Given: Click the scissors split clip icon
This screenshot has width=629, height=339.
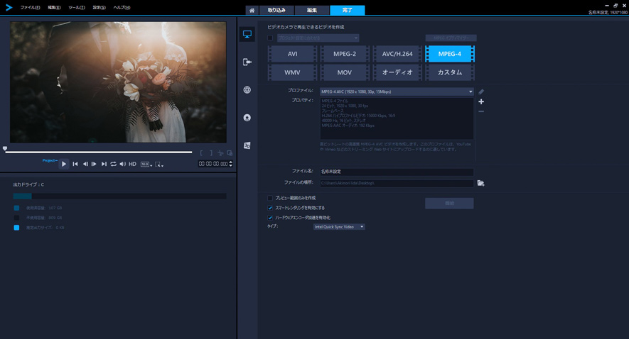Looking at the screenshot, I should point(220,153).
